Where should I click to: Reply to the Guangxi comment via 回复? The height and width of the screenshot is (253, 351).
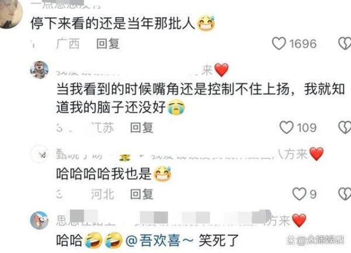[x=108, y=44]
